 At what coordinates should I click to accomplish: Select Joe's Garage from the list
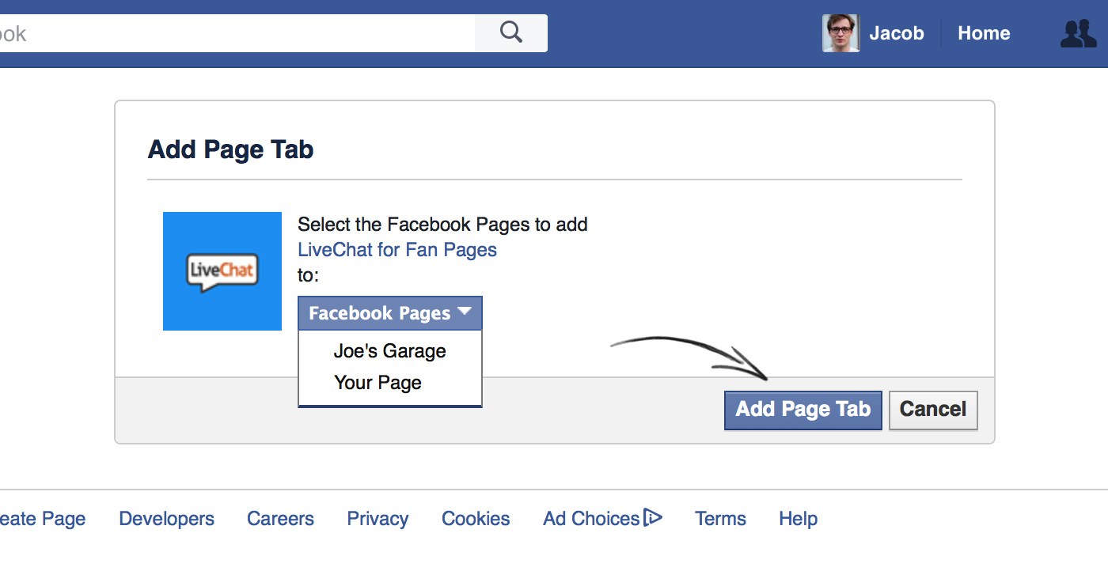(x=389, y=351)
